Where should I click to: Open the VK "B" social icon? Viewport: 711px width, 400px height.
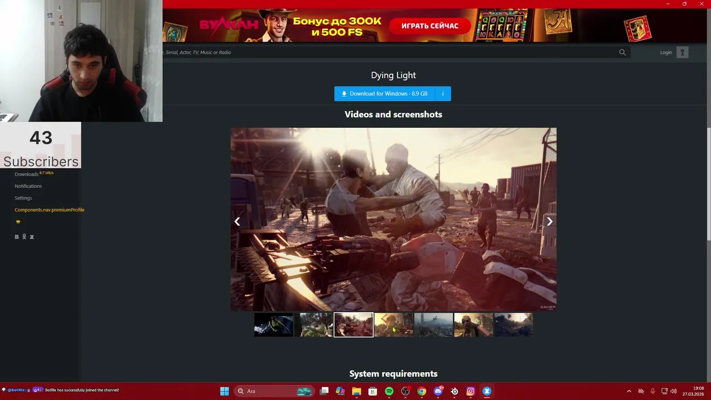click(17, 237)
